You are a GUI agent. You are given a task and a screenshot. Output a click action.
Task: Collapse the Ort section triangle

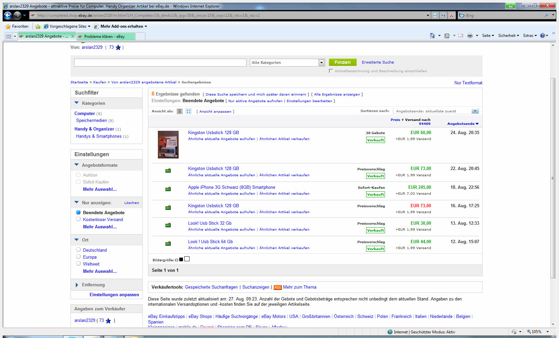(77, 240)
